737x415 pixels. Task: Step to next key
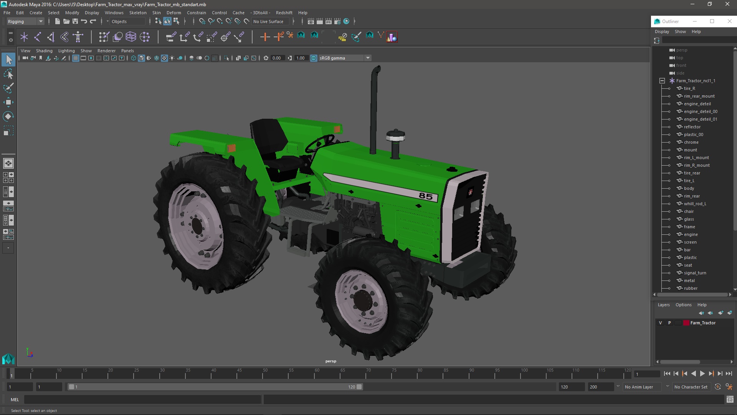click(711, 373)
